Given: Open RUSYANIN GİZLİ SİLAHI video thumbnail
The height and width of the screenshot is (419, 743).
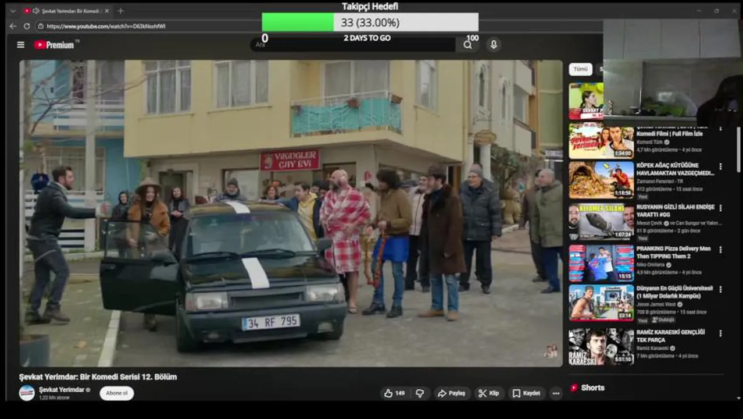Looking at the screenshot, I should 601,222.
